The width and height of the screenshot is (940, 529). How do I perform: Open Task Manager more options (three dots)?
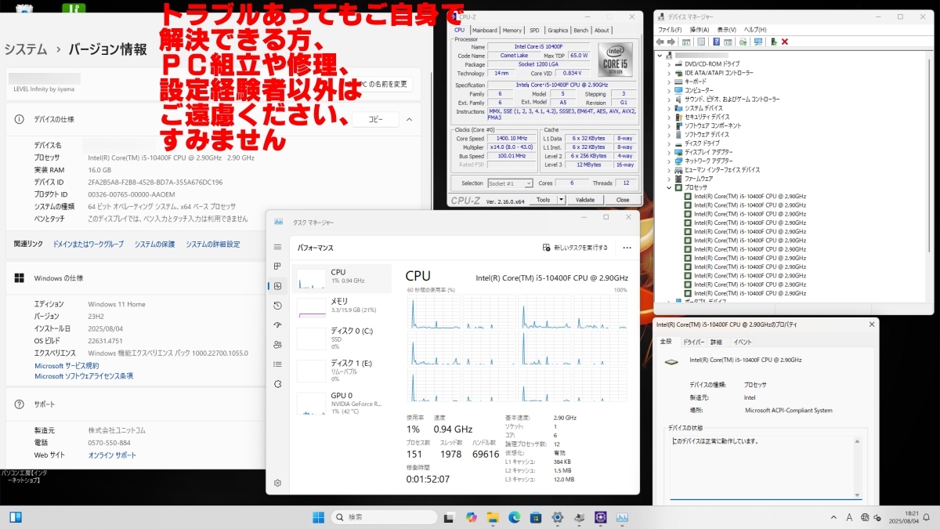tap(627, 248)
